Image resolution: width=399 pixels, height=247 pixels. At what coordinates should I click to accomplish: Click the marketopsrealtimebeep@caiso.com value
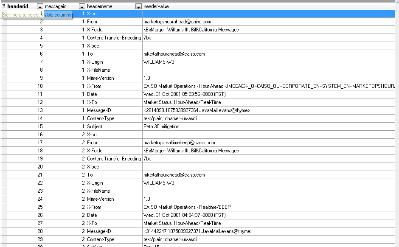179,143
